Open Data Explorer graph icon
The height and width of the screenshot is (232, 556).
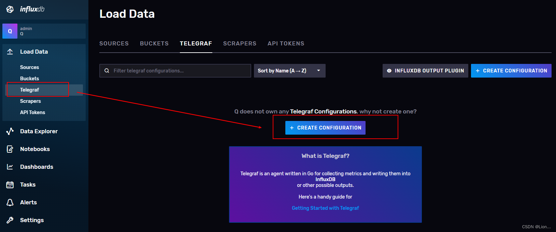pyautogui.click(x=10, y=131)
